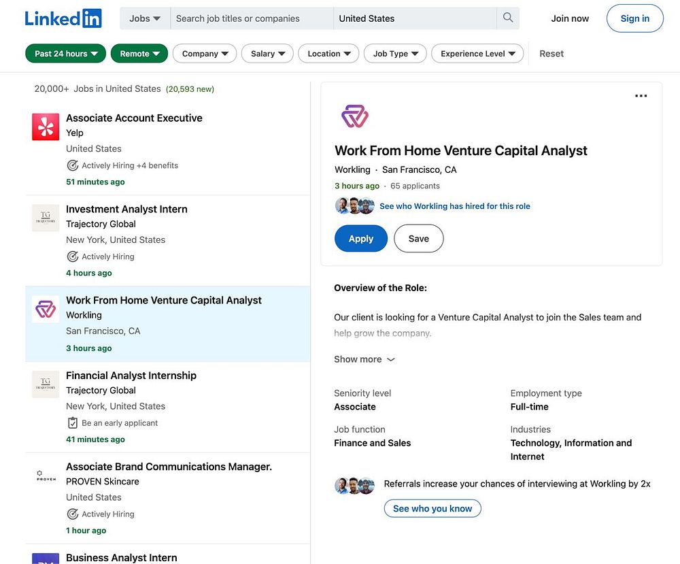This screenshot has width=680, height=564.
Task: Open the Jobs category dropdown
Action: point(145,18)
